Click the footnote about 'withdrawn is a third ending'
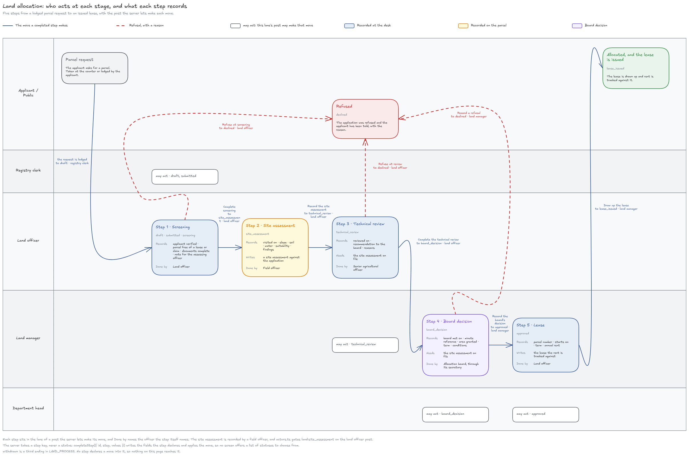Image resolution: width=689 pixels, height=458 pixels. [x=92, y=451]
